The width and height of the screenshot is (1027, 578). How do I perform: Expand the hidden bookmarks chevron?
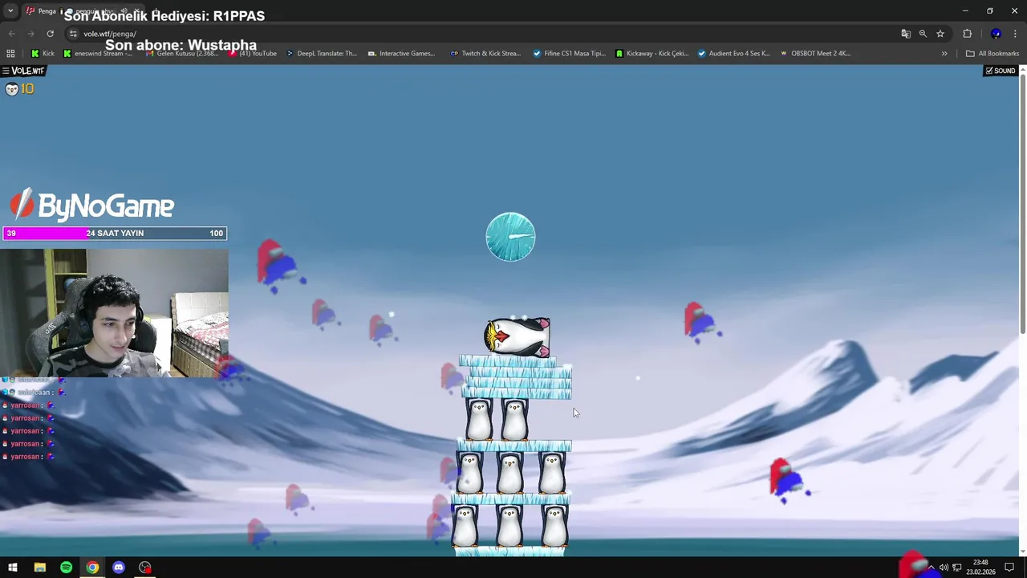click(x=944, y=54)
